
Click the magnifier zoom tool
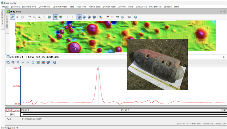[x=39, y=17]
